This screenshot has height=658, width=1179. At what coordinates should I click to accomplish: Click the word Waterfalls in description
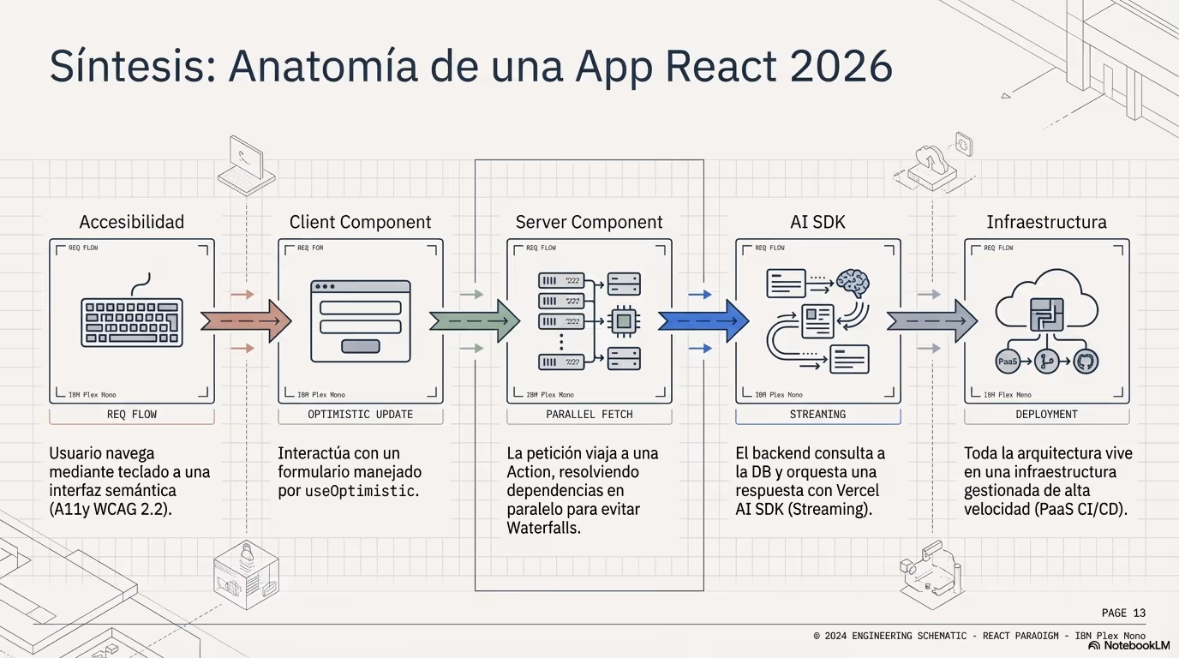[544, 529]
